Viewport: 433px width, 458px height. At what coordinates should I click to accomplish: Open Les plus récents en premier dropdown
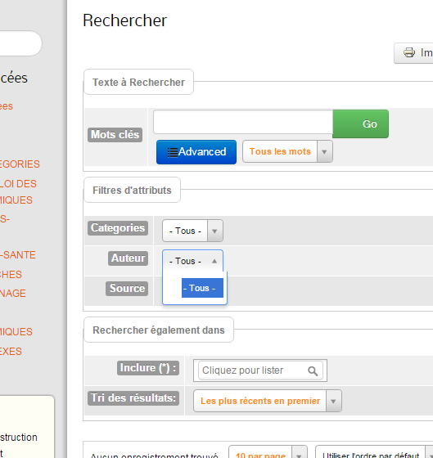pyautogui.click(x=268, y=401)
